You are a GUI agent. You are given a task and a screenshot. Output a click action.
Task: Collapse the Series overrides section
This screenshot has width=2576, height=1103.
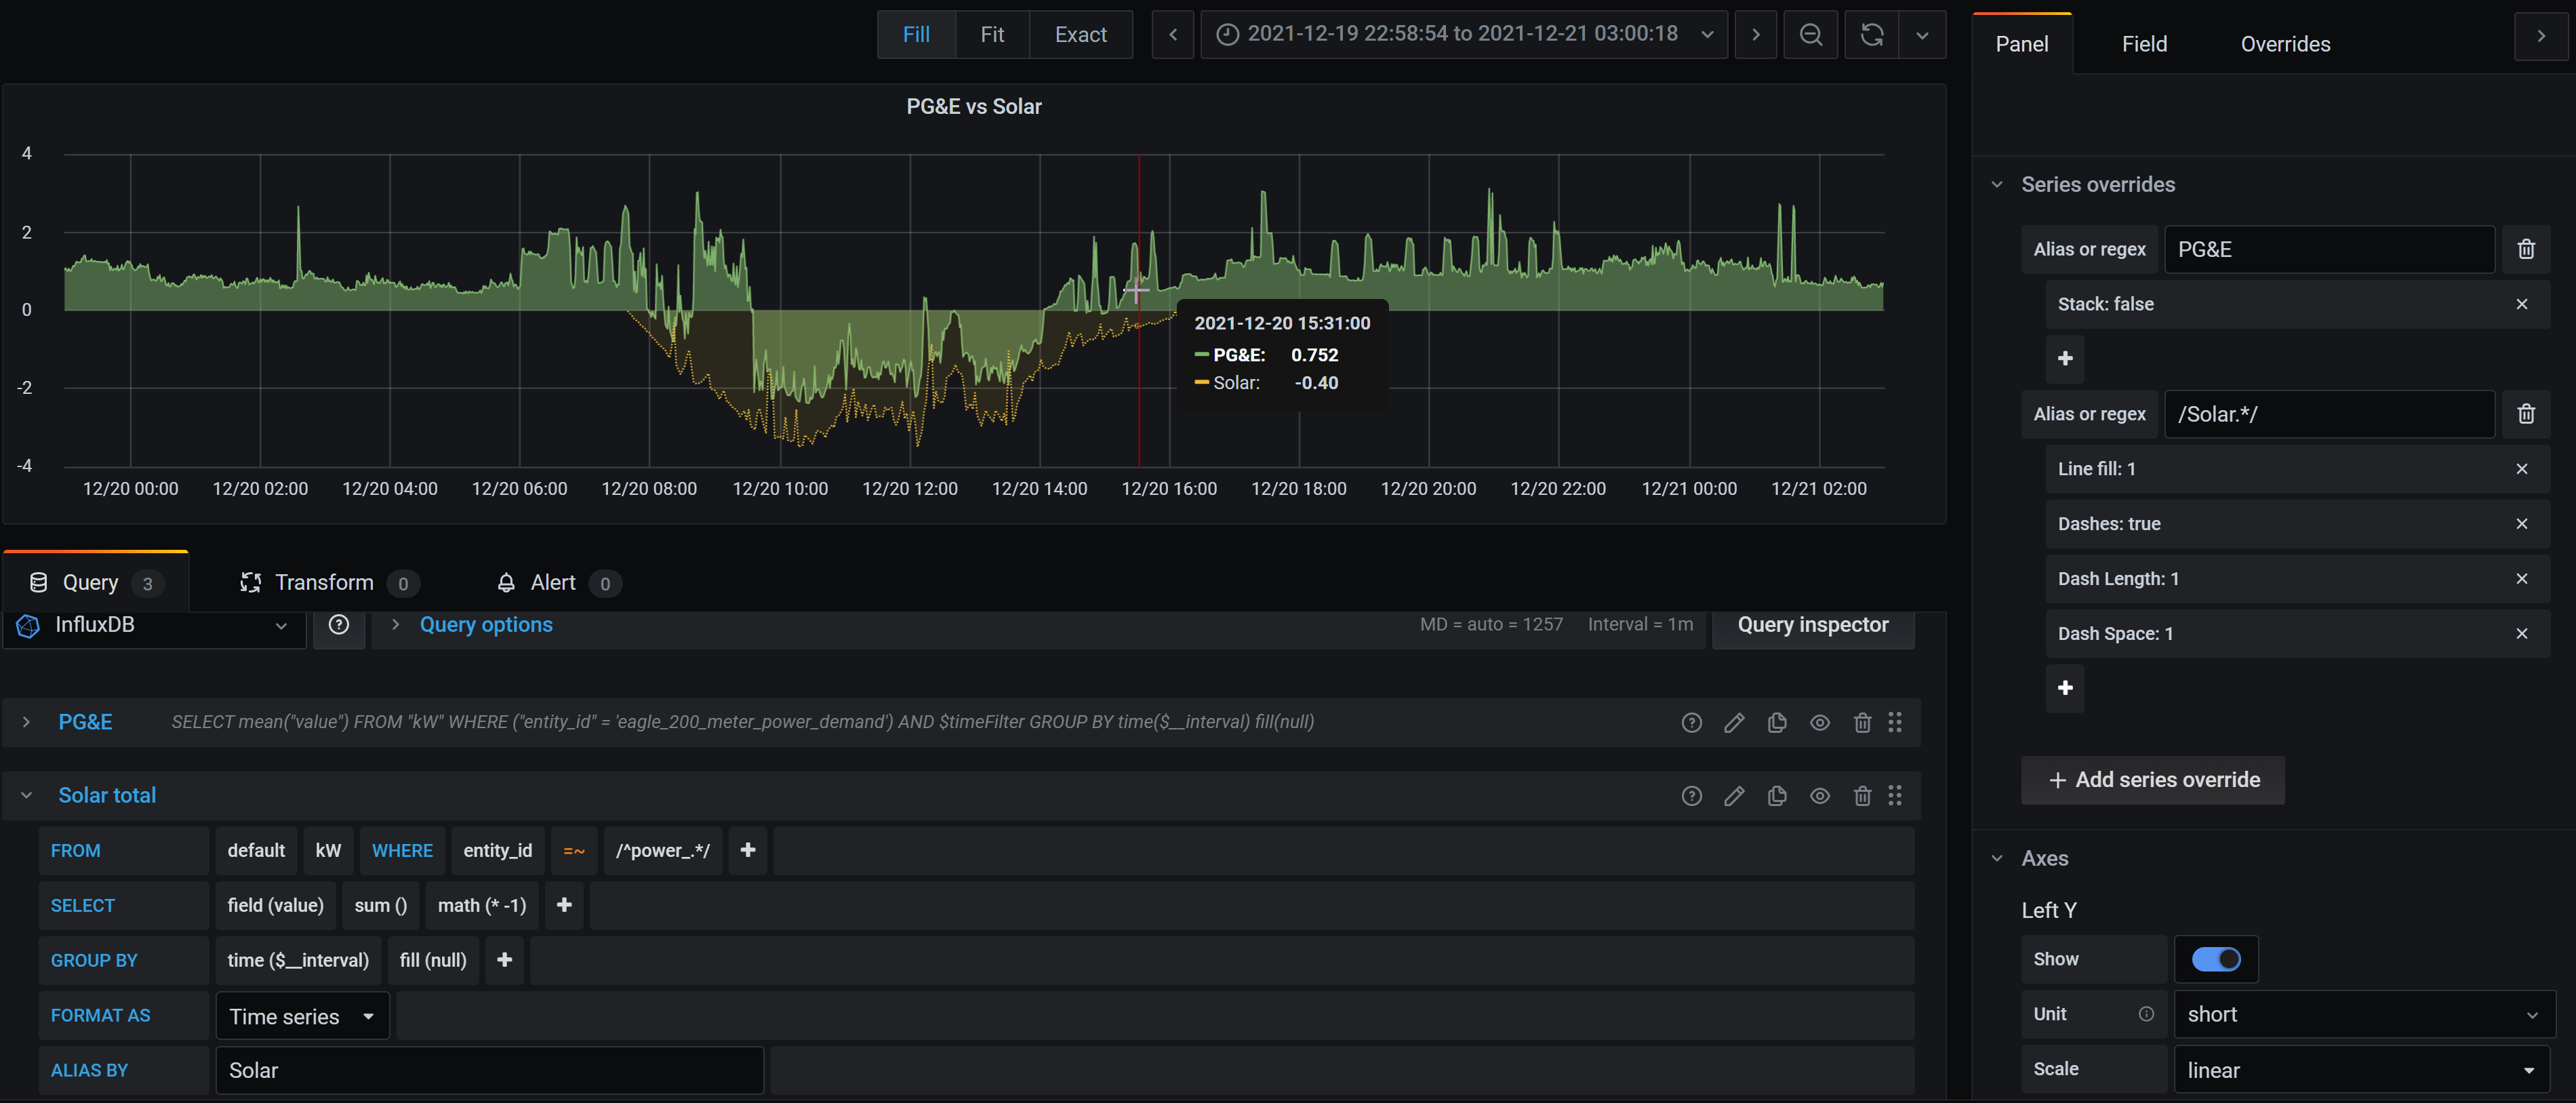tap(1997, 185)
